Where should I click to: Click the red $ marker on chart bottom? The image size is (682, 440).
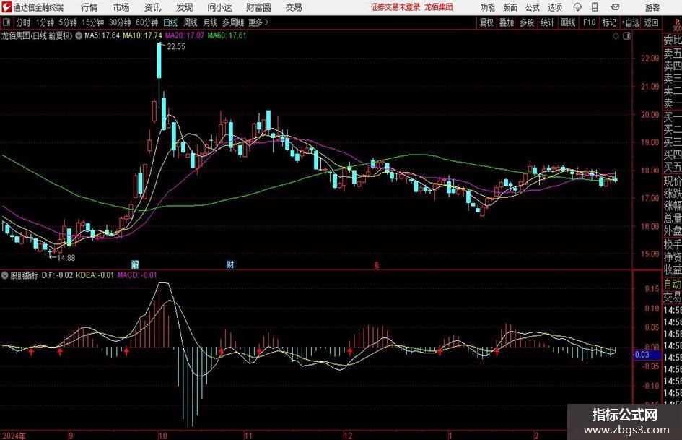tap(377, 265)
